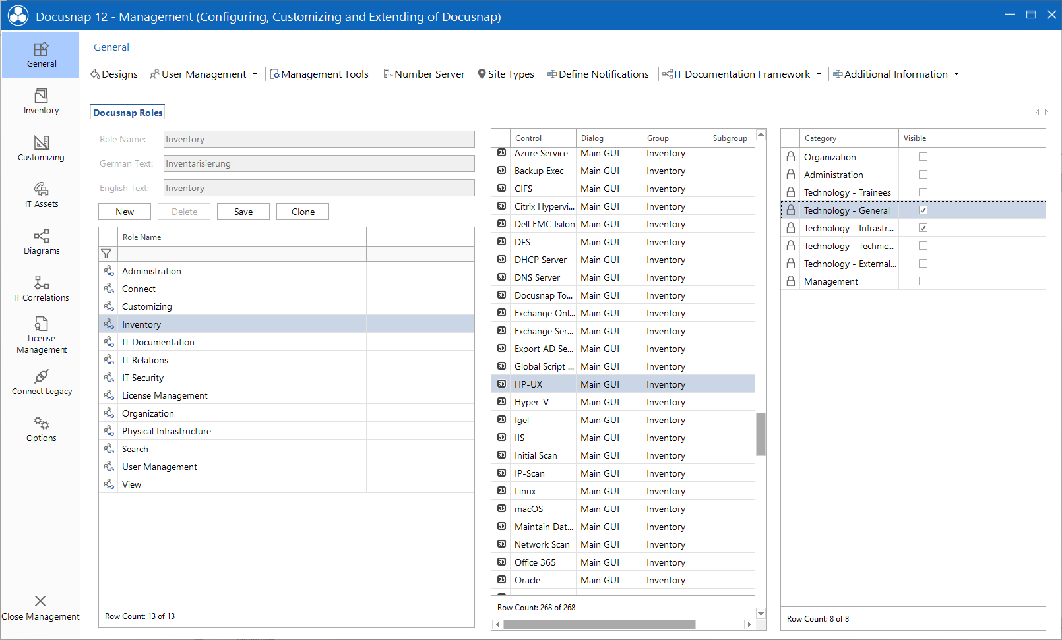Select the Network Scan control row
The height and width of the screenshot is (640, 1062).
tap(623, 544)
